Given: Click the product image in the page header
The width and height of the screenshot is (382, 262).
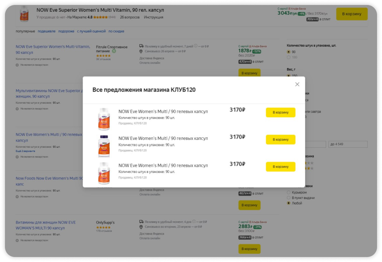Looking at the screenshot, I should click(24, 14).
